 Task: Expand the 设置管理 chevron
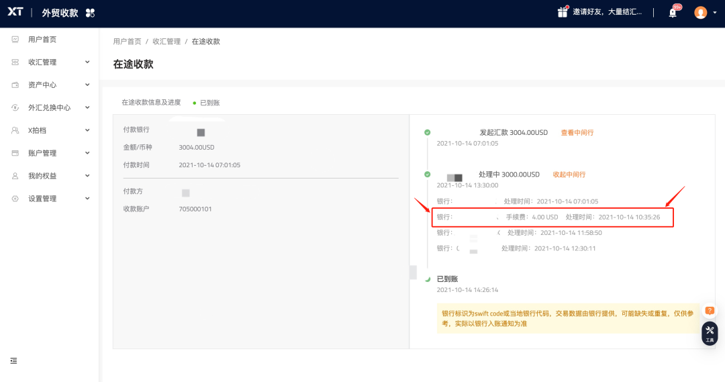tap(87, 198)
